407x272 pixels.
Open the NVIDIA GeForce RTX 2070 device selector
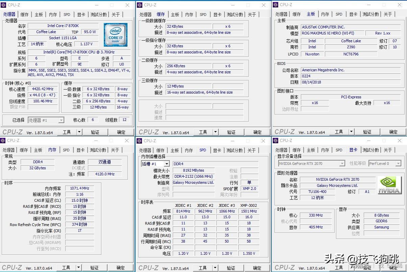click(342, 163)
